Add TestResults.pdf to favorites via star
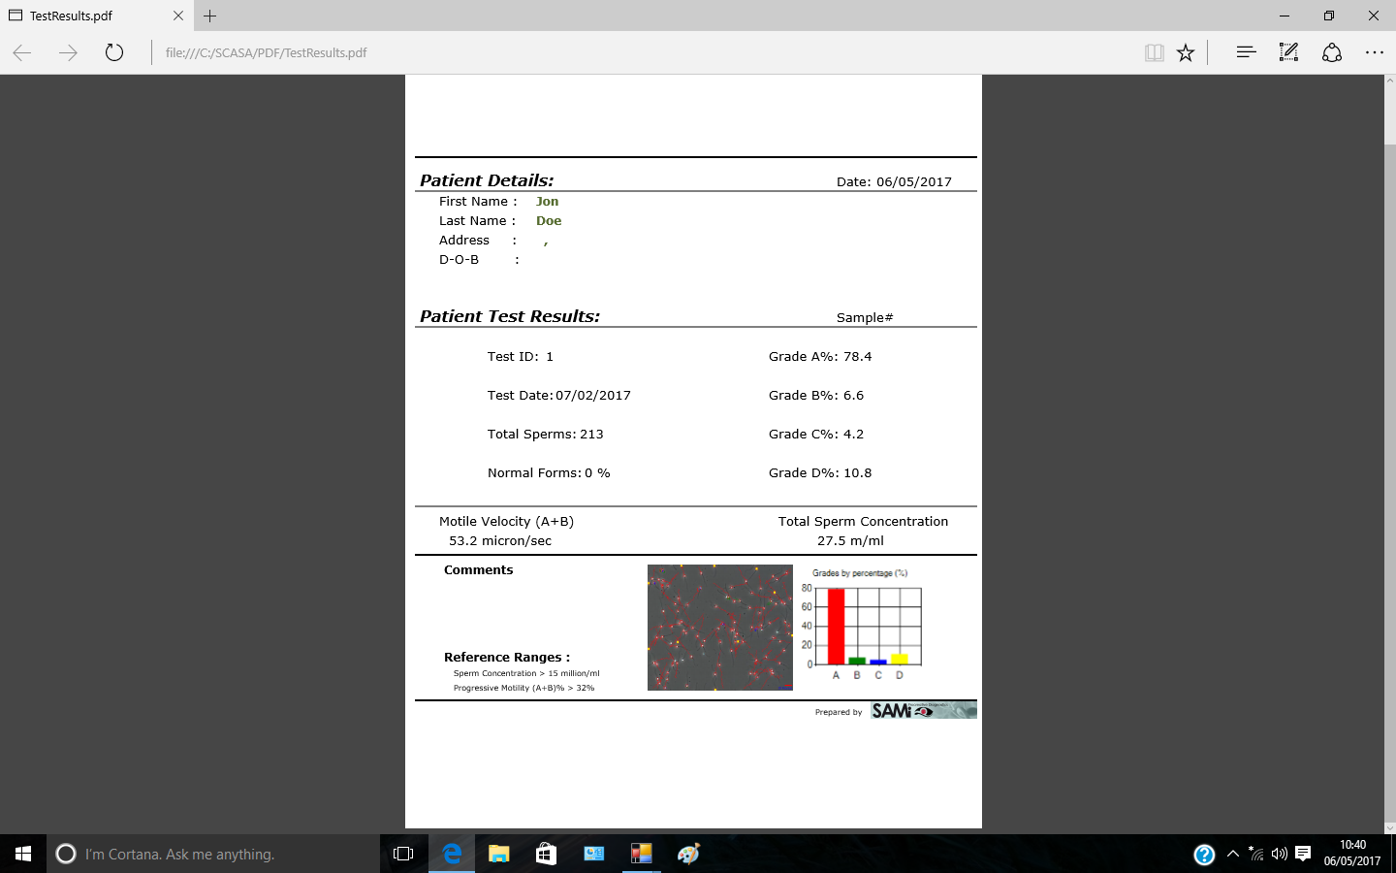This screenshot has height=873, width=1396. [x=1186, y=52]
